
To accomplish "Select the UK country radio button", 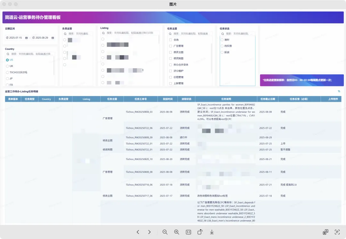I will (7, 66).
